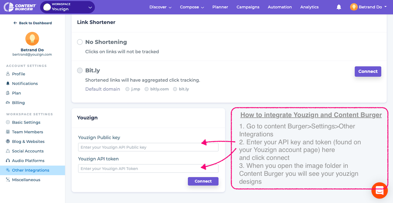
Task: Open Profile settings via its icon
Action: 8,74
